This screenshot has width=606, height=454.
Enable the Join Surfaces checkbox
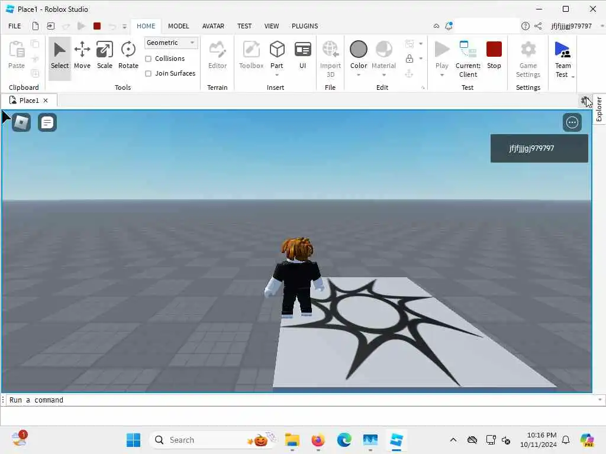148,73
